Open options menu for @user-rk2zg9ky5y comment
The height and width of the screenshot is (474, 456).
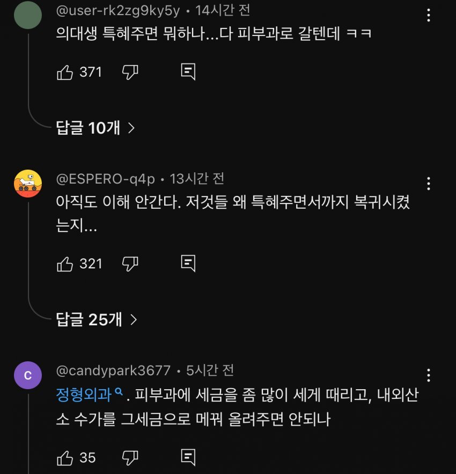428,15
